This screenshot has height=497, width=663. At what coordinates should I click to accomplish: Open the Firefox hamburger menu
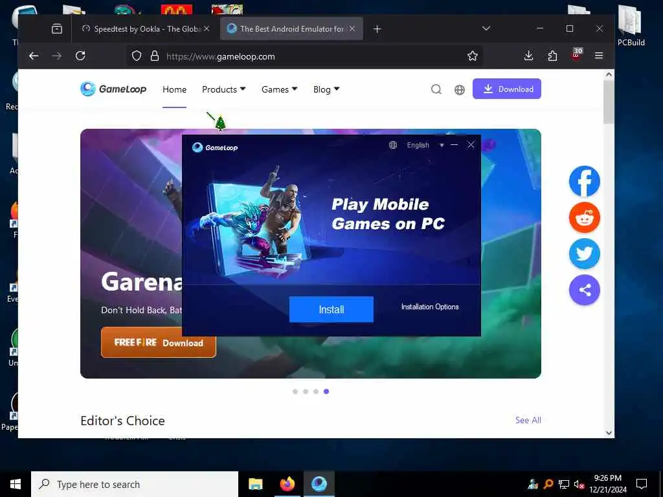point(599,56)
